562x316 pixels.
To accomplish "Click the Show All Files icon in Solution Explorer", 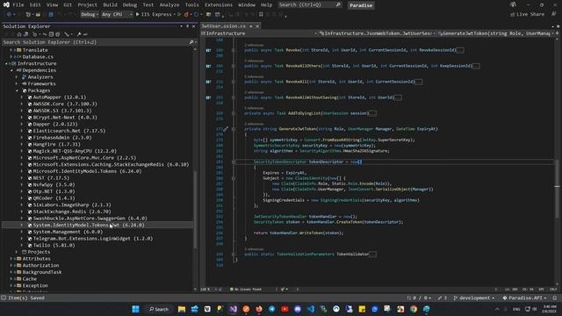I will pyautogui.click(x=57, y=34).
